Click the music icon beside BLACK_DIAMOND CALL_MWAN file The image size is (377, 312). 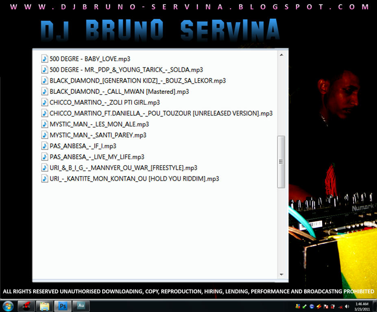(x=44, y=91)
